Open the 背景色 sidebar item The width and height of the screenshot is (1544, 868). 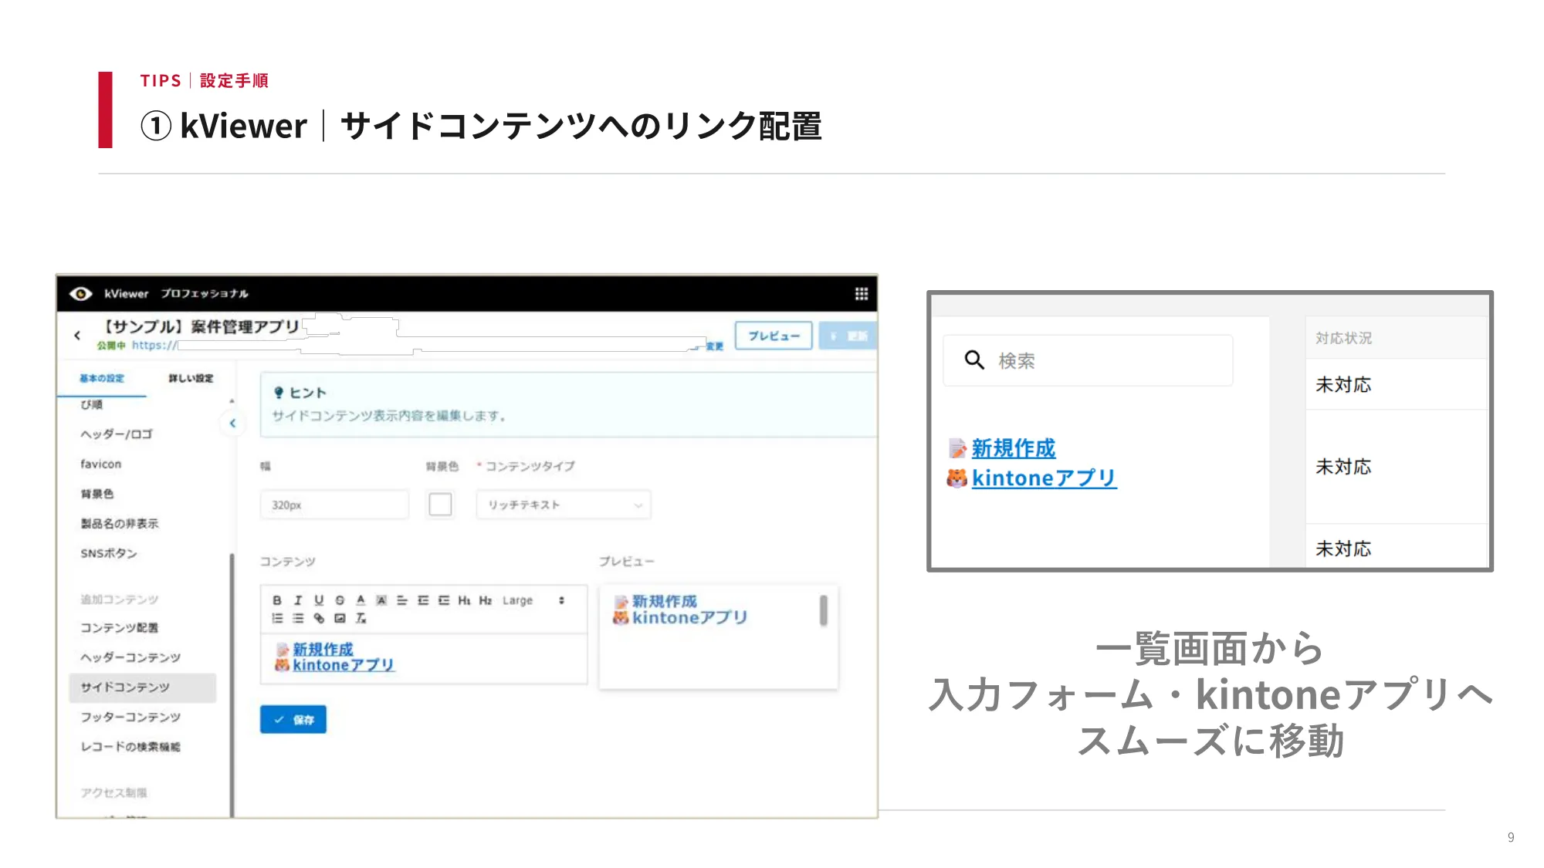[97, 494]
